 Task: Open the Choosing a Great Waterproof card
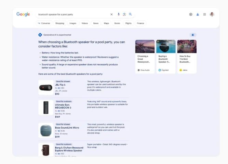pos(145,56)
